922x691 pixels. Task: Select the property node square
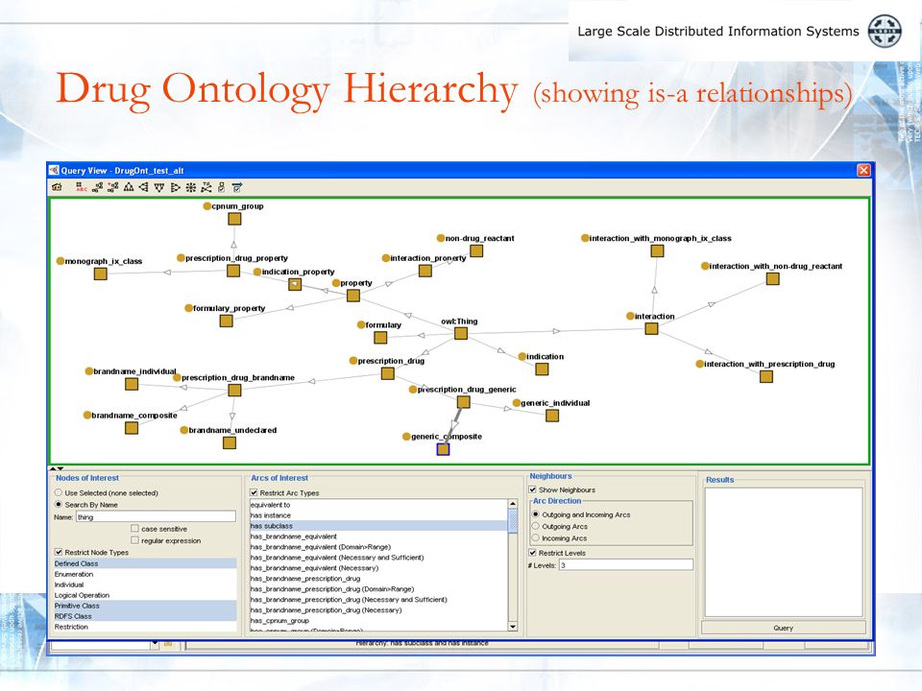[x=353, y=296]
